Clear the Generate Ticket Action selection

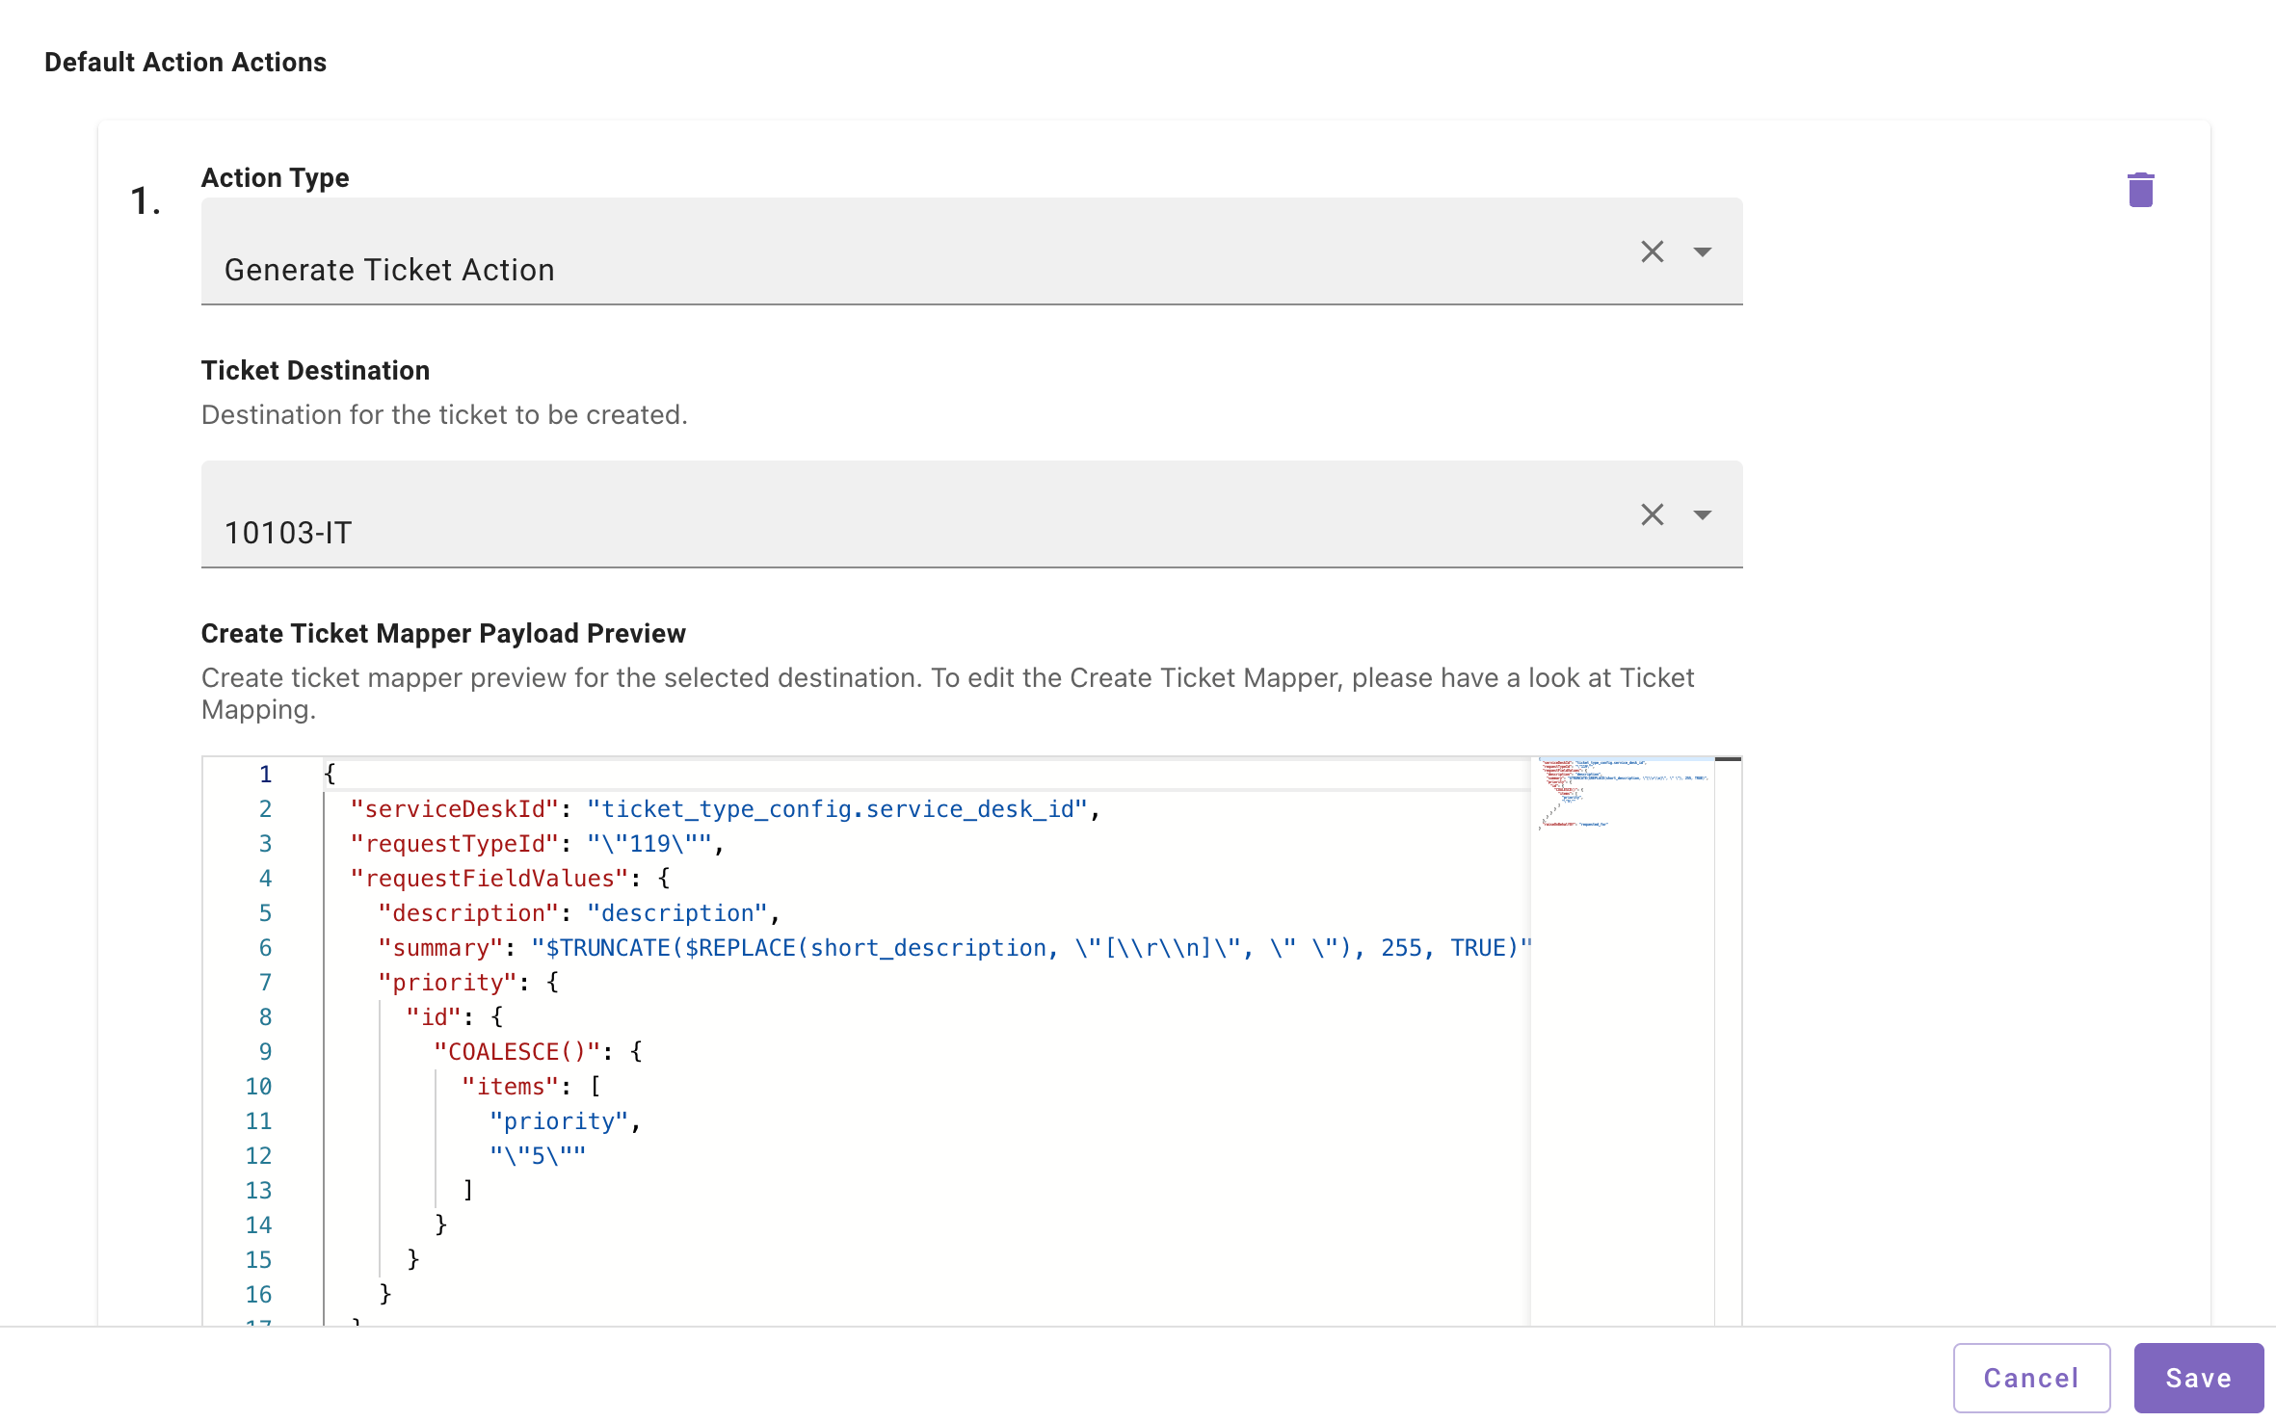(x=1652, y=251)
